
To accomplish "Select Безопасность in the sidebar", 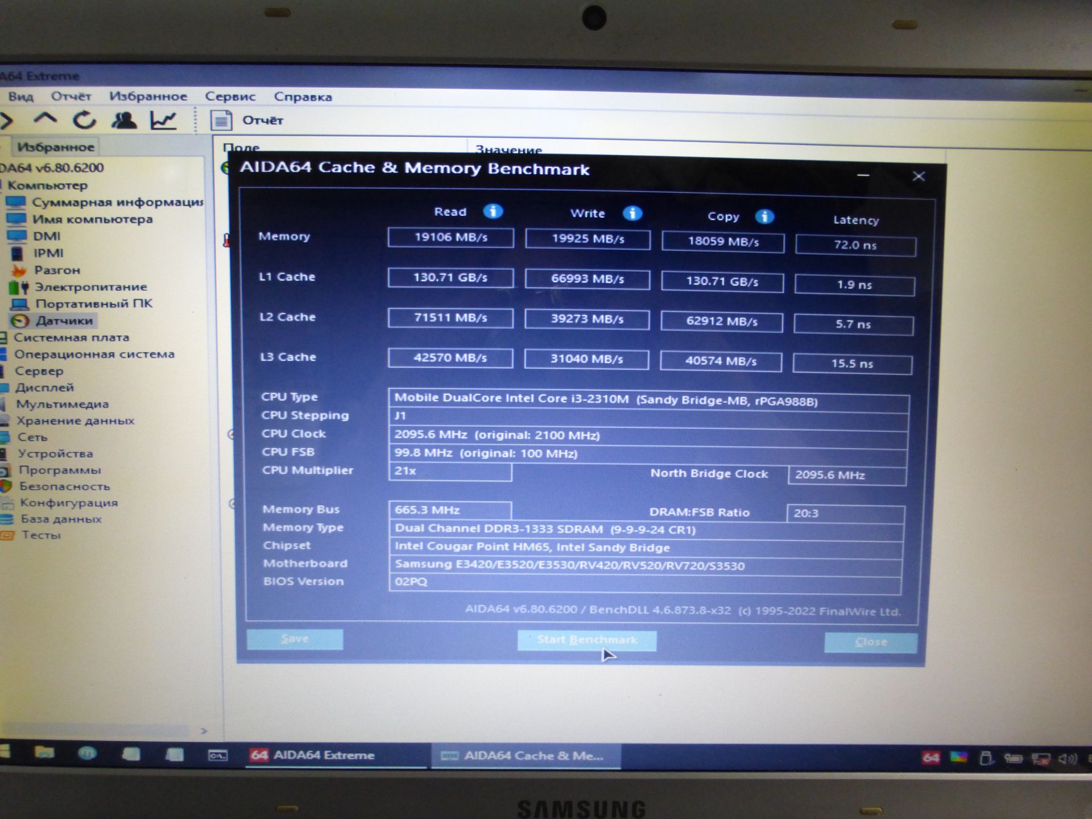I will click(64, 486).
